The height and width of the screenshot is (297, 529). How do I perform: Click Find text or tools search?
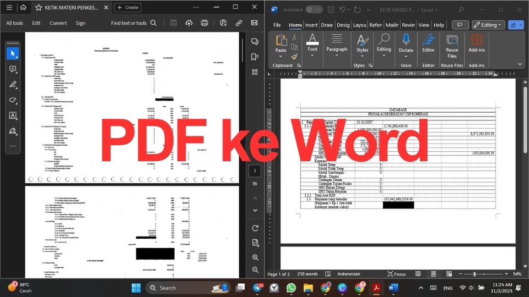[x=133, y=23]
